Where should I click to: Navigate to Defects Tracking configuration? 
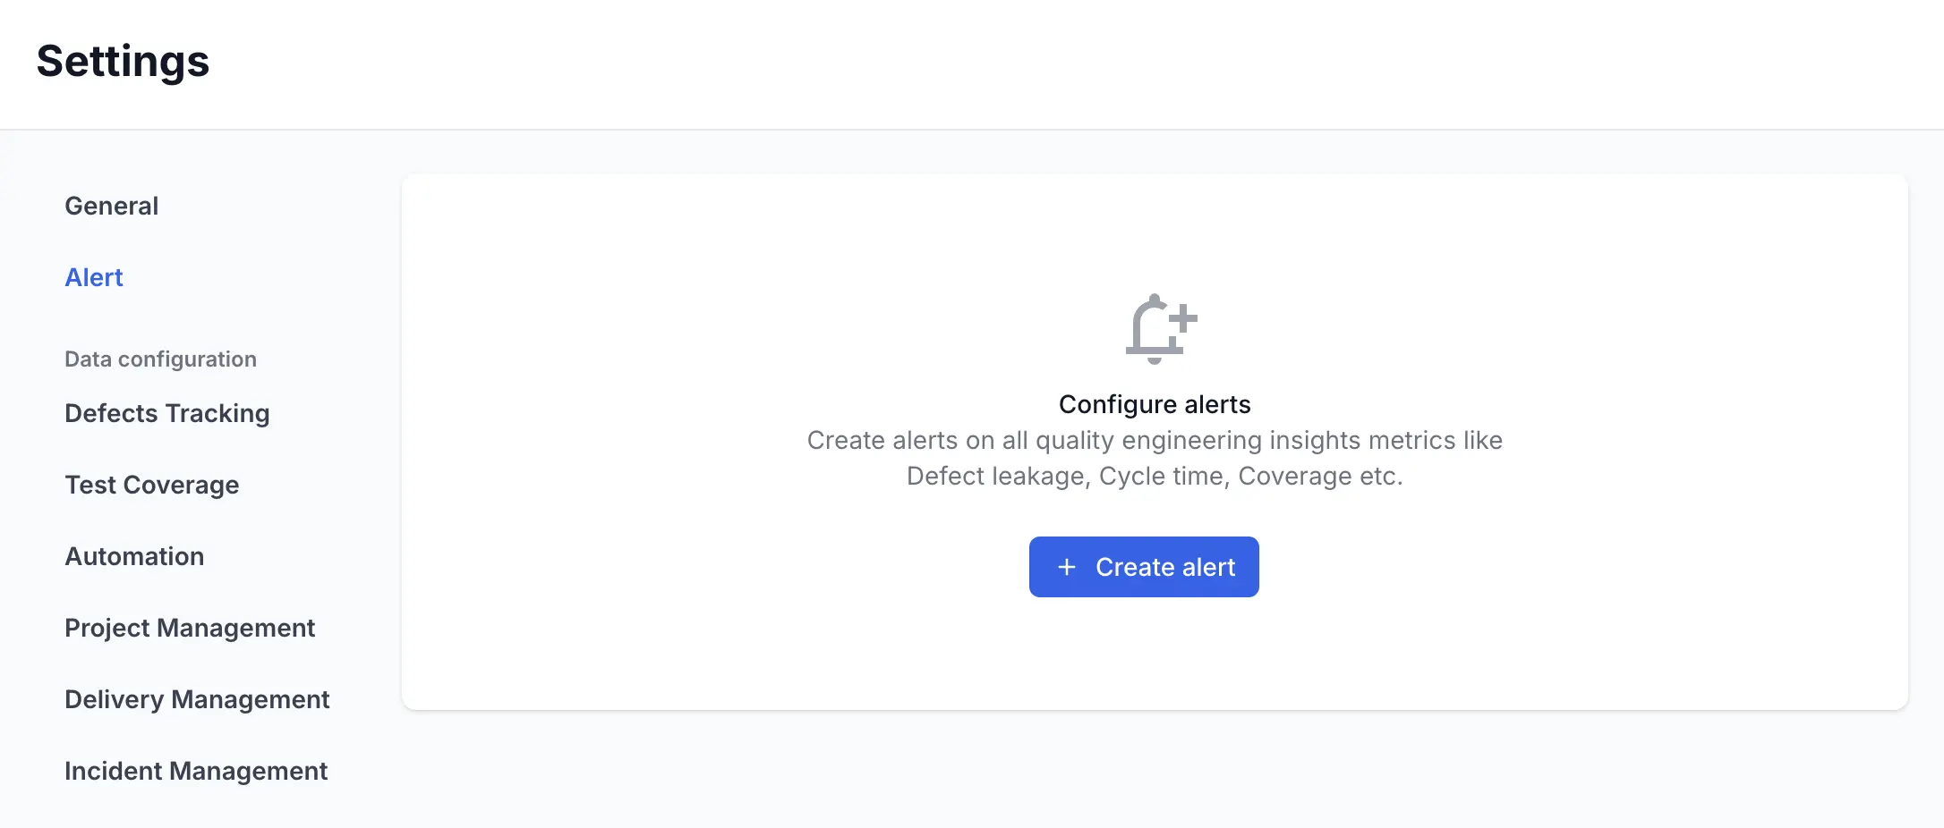coord(167,413)
